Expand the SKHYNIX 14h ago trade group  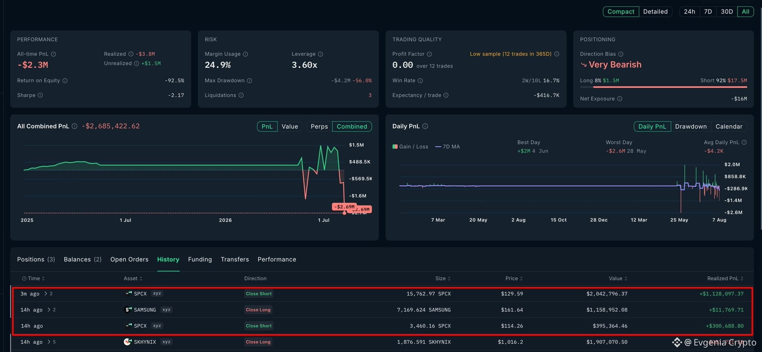(49, 342)
